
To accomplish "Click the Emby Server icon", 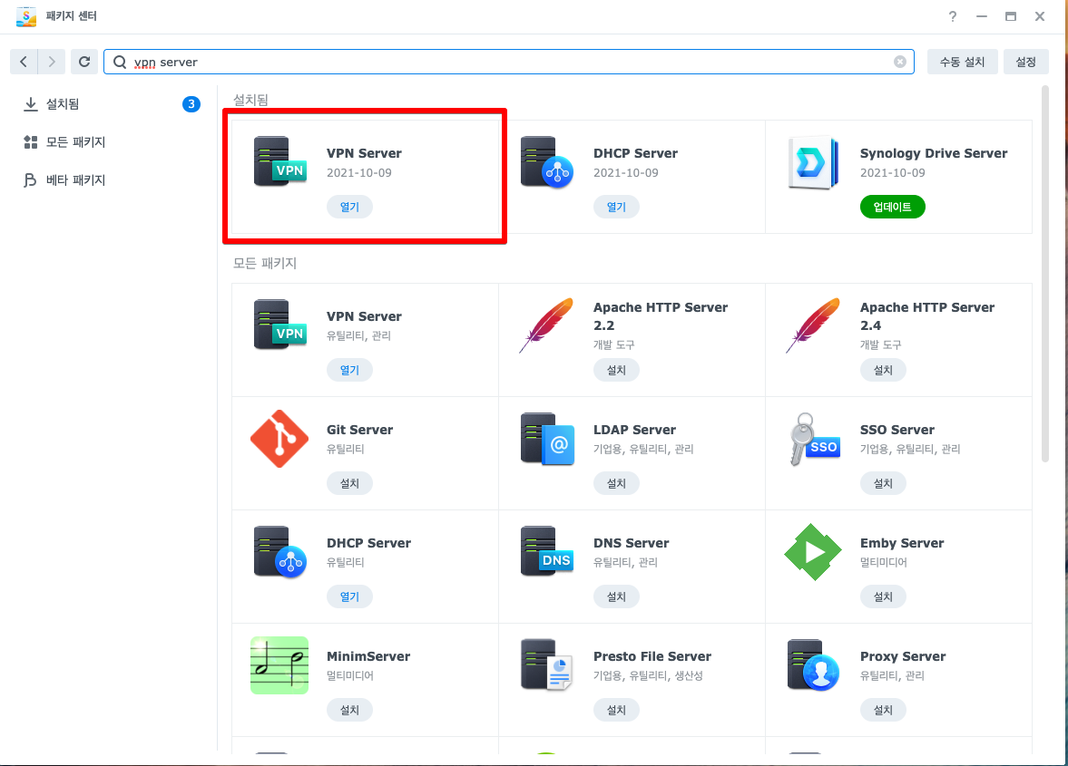I will point(813,552).
